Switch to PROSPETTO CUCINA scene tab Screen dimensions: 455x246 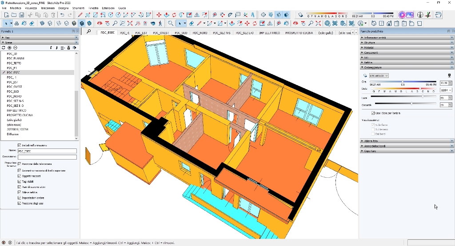coord(299,33)
